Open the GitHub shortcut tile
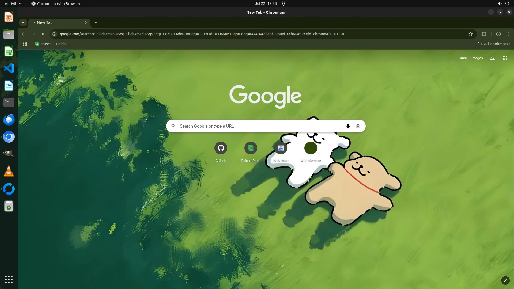This screenshot has height=289, width=514. tap(221, 148)
